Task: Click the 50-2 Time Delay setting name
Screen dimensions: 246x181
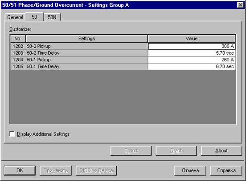Action: pyautogui.click(x=87, y=53)
